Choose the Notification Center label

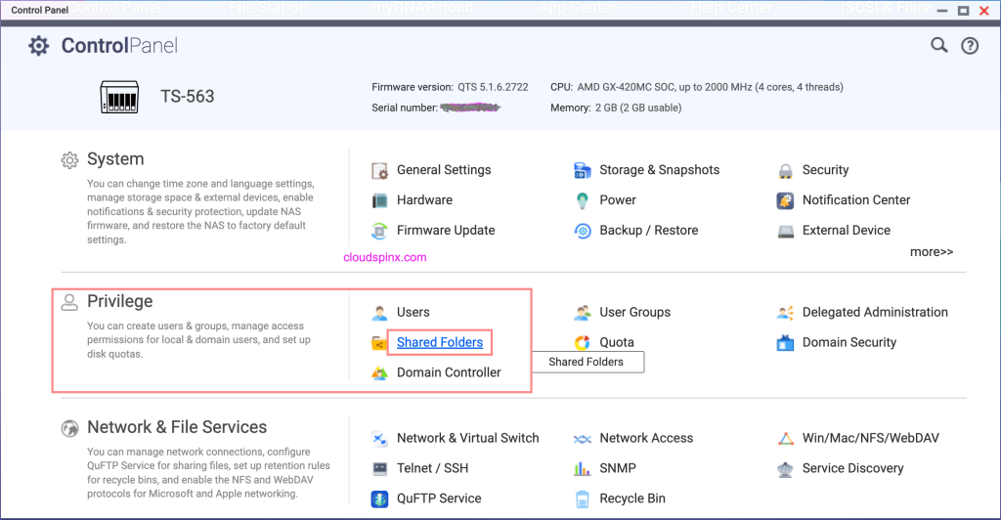coord(856,200)
